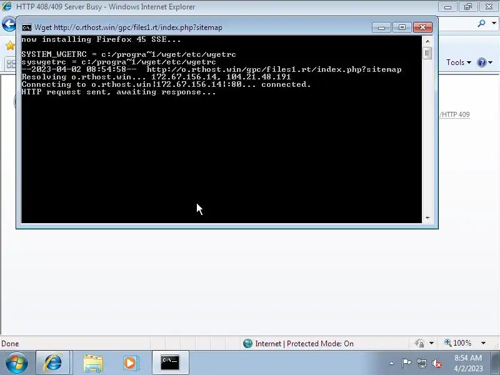Click Internet Explorer back arrow button
This screenshot has height=375, width=500.
pos(9,24)
